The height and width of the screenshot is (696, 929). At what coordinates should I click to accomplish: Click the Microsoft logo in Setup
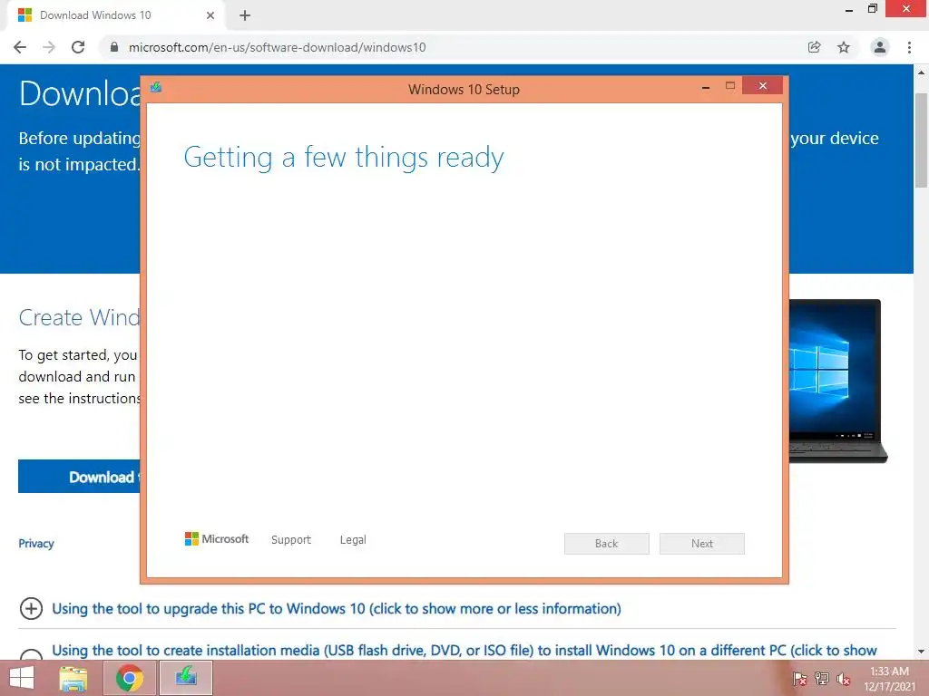tap(217, 539)
